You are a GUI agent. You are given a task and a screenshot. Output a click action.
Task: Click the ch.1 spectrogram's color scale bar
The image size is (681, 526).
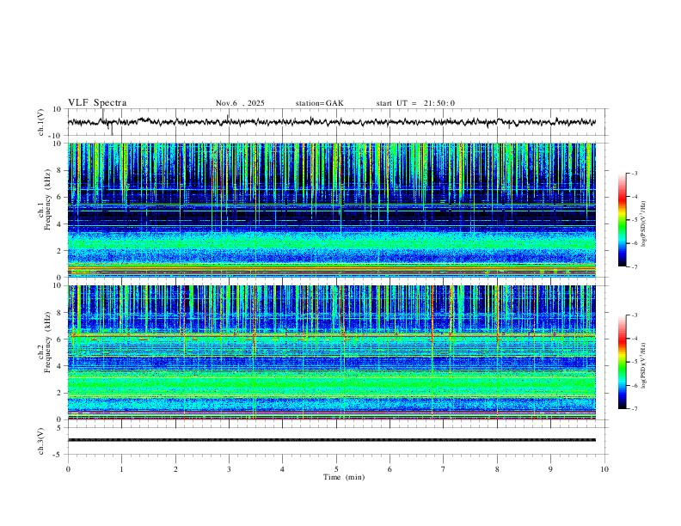tap(622, 220)
